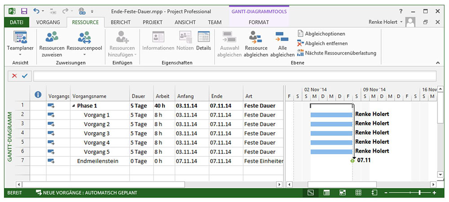Open the Teamplaner view icon
Screen dimensions: 449x202
[x=20, y=37]
